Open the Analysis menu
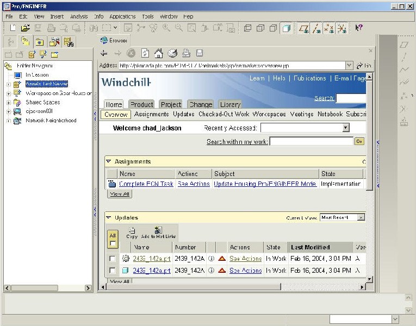 pyautogui.click(x=79, y=16)
